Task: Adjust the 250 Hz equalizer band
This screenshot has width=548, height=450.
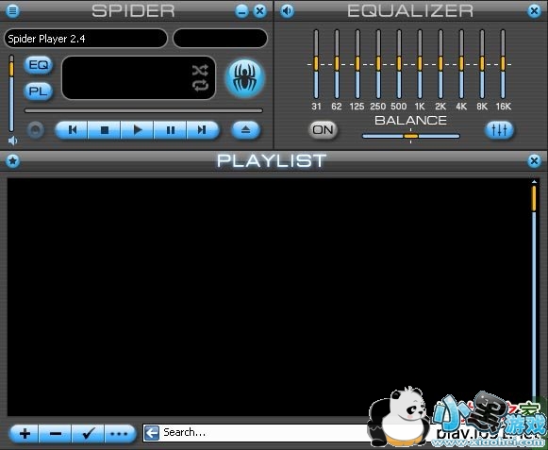Action: [x=378, y=64]
